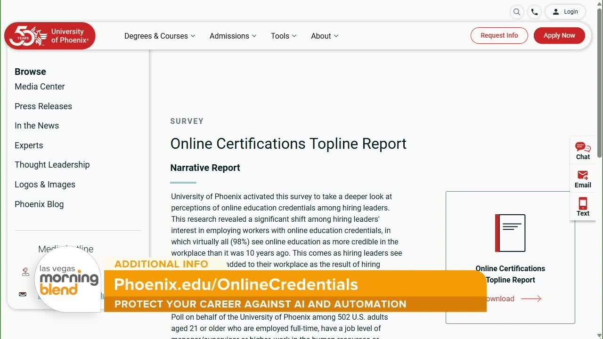Image resolution: width=603 pixels, height=339 pixels.
Task: Click the phone call icon
Action: (534, 12)
